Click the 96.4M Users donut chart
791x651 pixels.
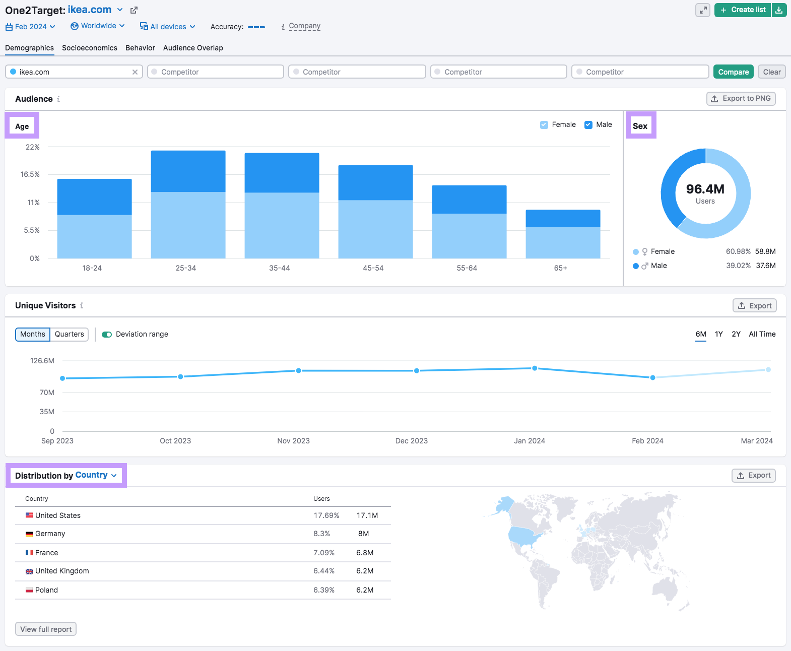[x=705, y=193]
